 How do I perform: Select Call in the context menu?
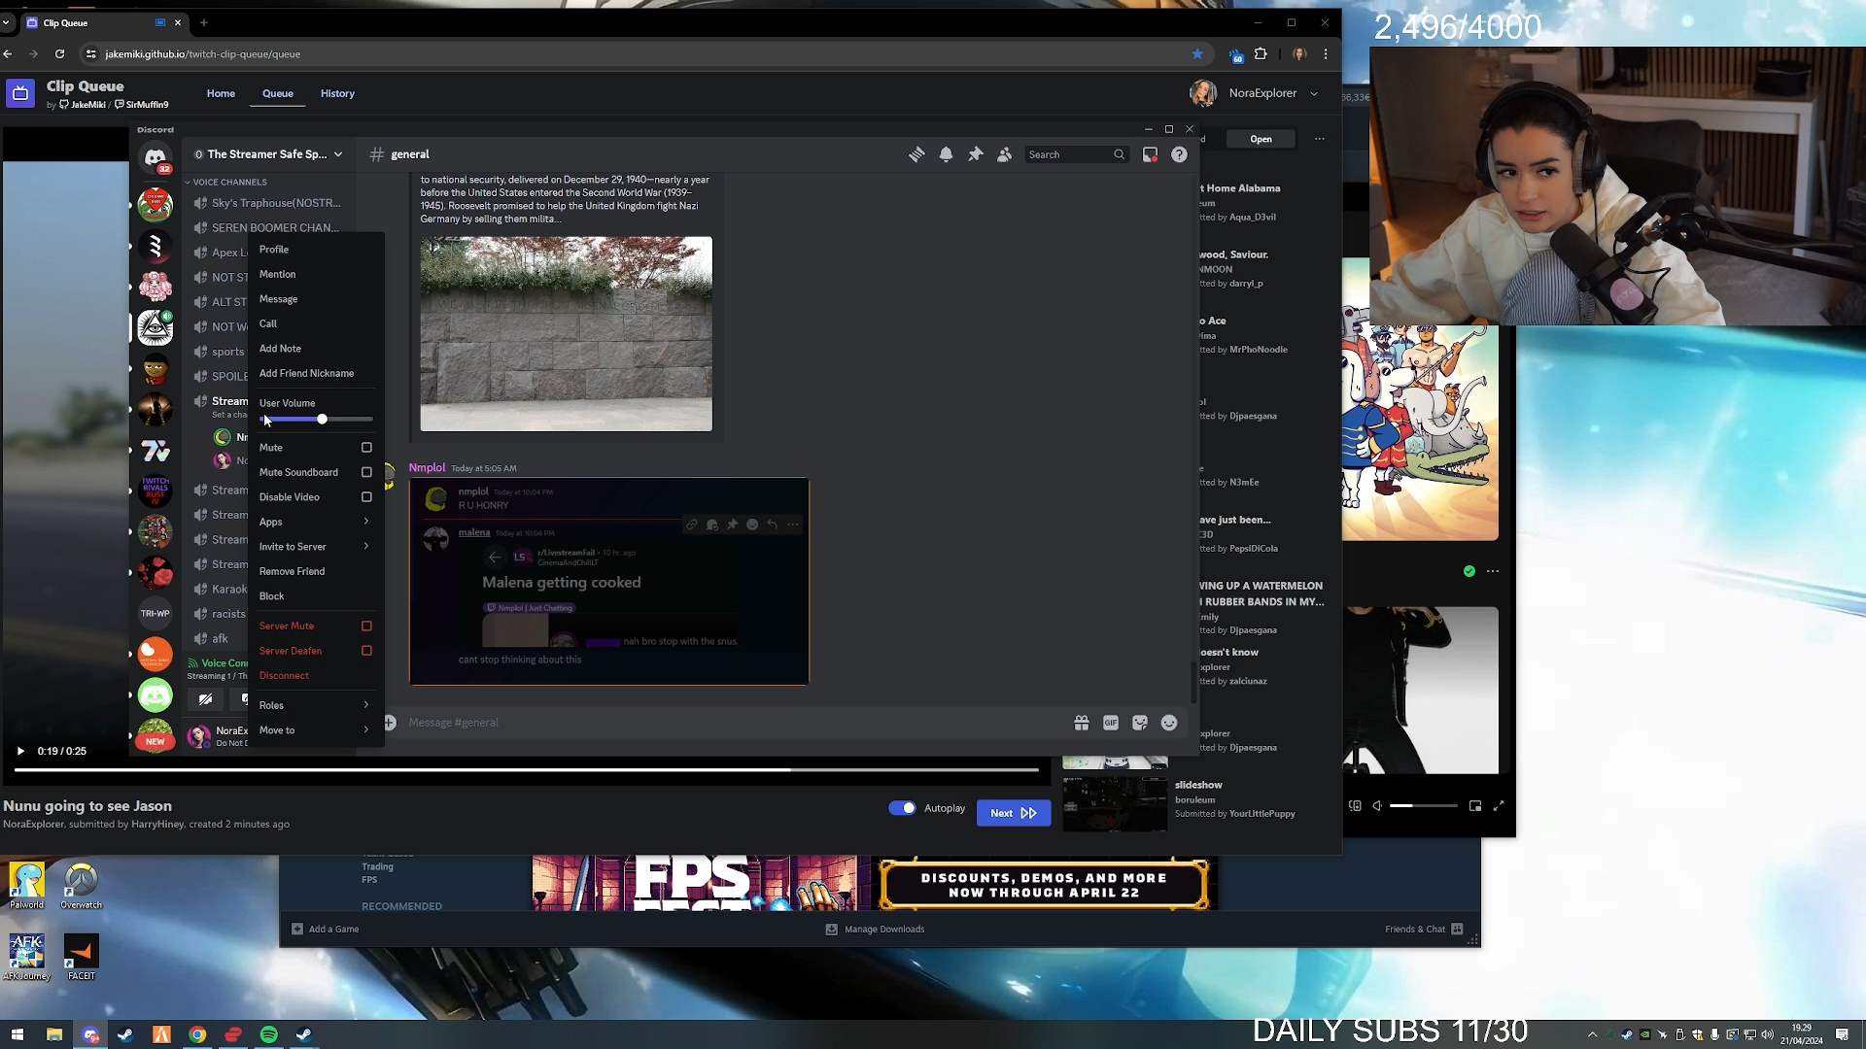(315, 324)
